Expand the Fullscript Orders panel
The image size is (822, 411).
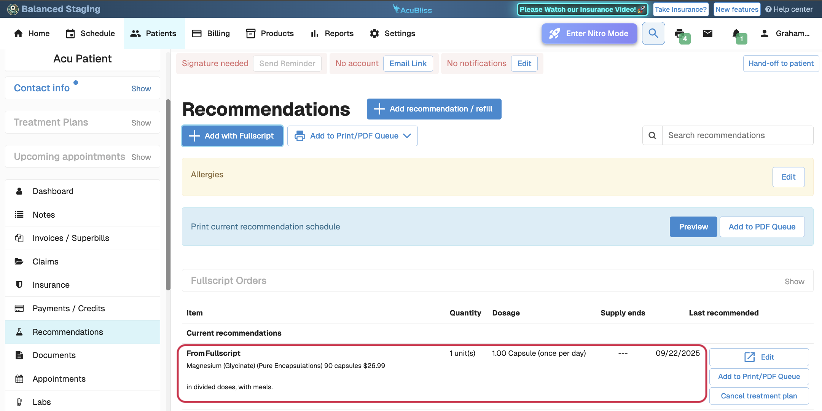794,282
